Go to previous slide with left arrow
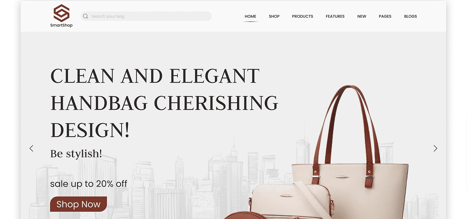Screen dimensions: 467x219 (32, 148)
